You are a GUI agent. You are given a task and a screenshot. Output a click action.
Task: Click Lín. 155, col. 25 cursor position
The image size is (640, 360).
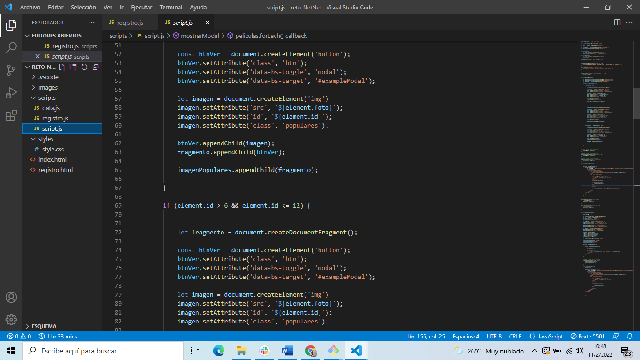[x=426, y=336]
